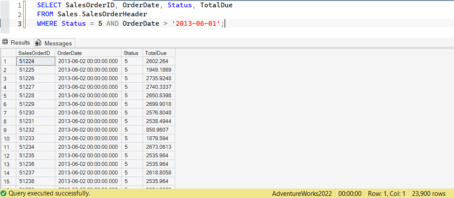454x198 pixels.
Task: Click the green query success check icon
Action: tap(4, 193)
